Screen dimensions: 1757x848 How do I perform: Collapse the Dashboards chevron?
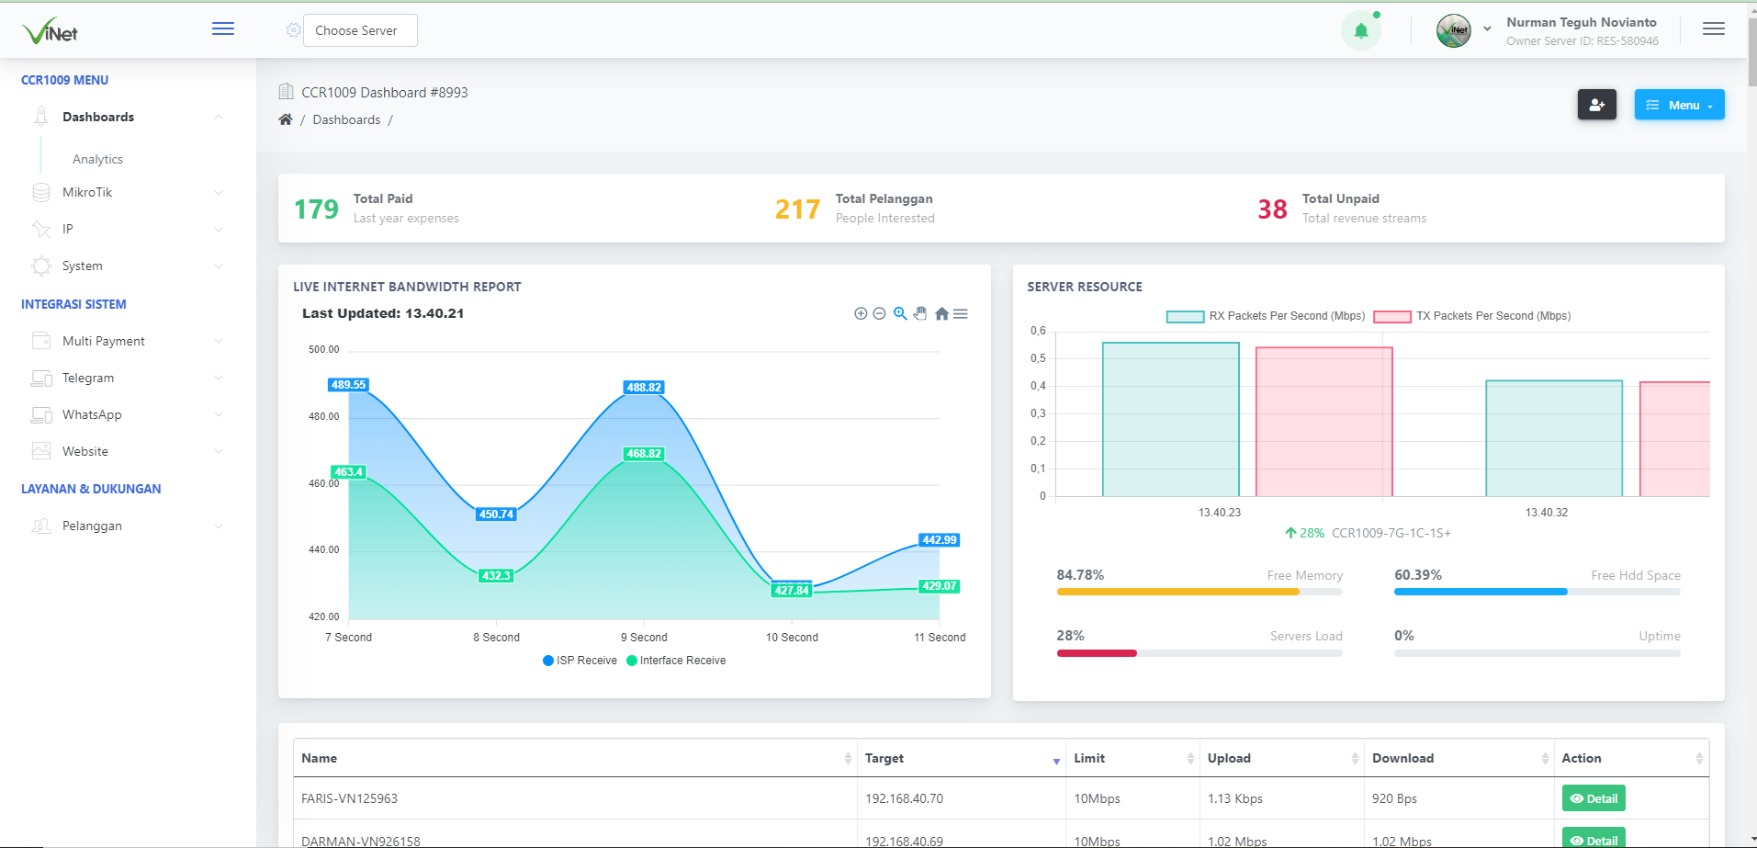pyautogui.click(x=219, y=117)
